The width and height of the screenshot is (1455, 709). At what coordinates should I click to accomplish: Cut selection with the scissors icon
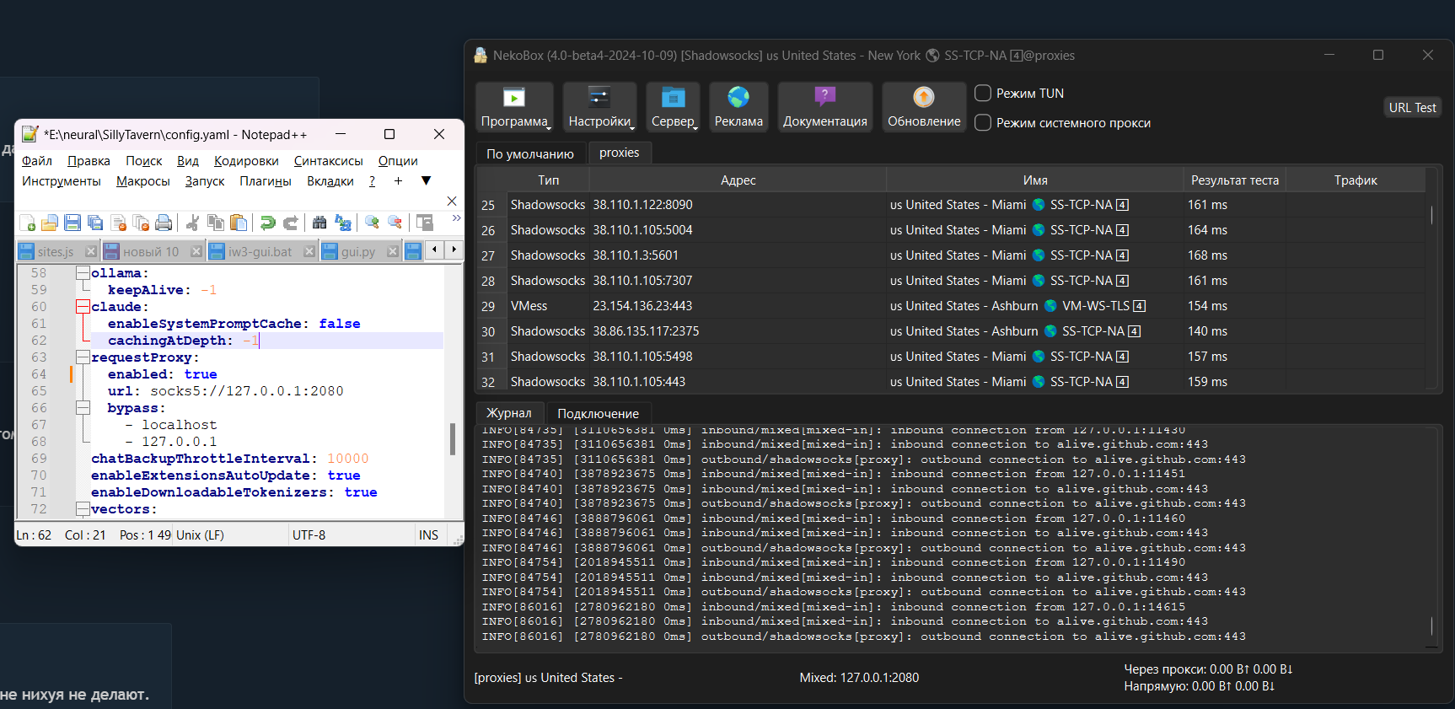pos(193,223)
